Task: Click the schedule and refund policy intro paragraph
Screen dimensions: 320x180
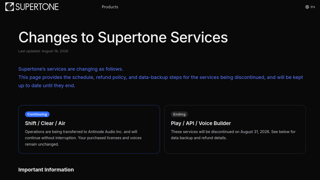Action: (161, 81)
